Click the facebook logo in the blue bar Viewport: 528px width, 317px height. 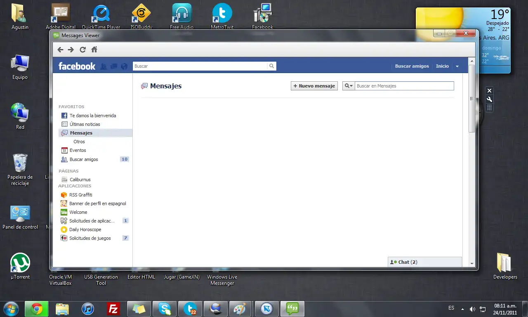77,66
